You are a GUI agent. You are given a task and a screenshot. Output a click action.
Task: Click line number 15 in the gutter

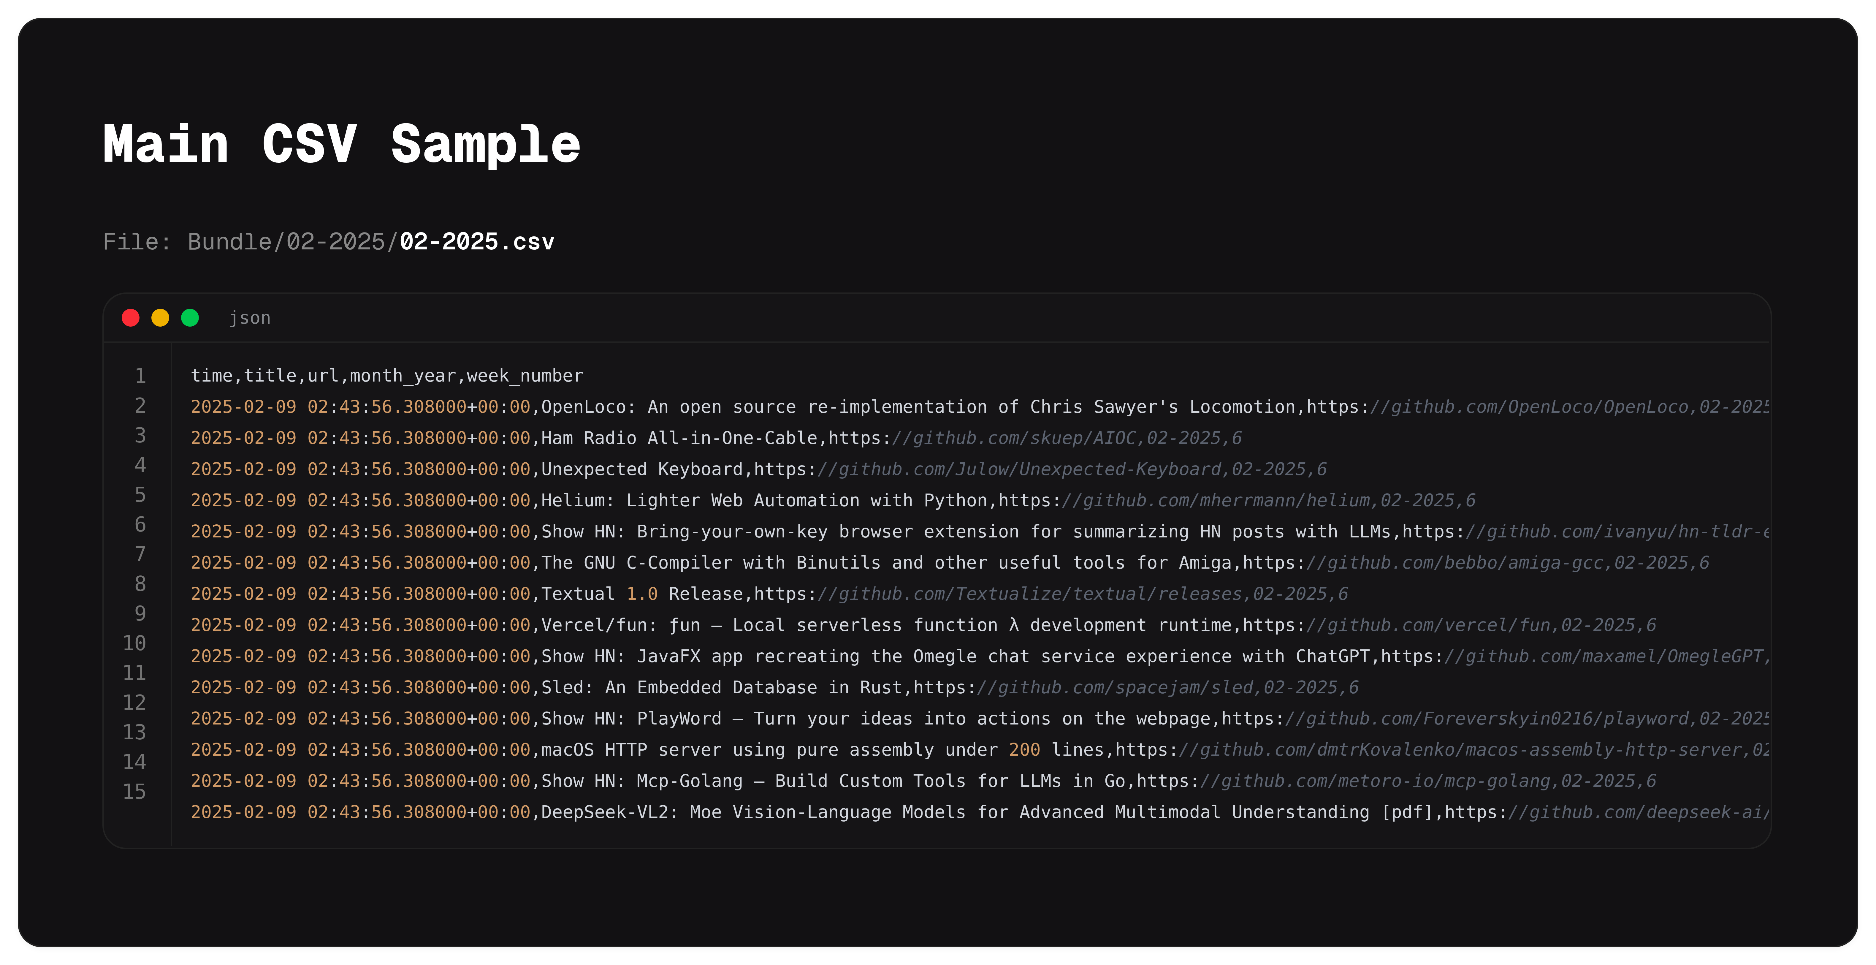pos(135,792)
